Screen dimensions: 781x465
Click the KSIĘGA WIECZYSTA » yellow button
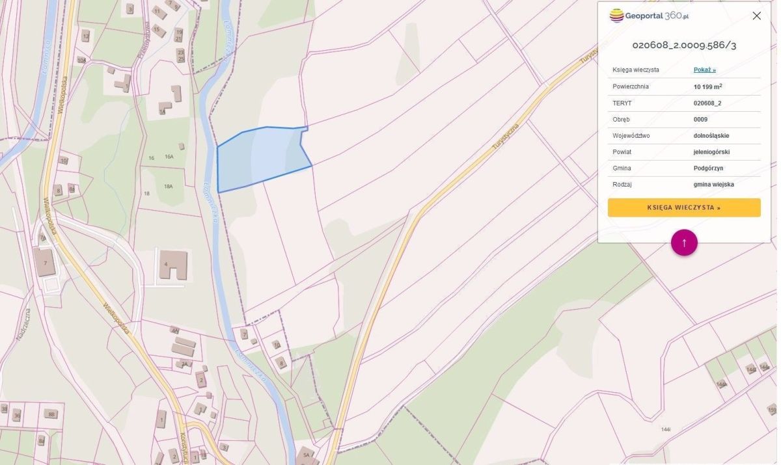[684, 207]
